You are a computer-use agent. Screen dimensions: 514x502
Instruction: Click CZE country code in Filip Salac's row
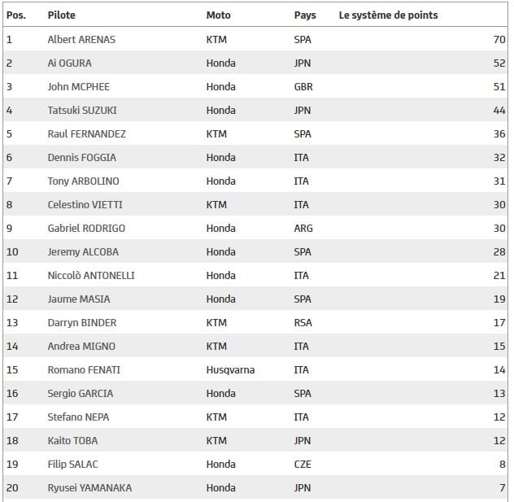(303, 464)
